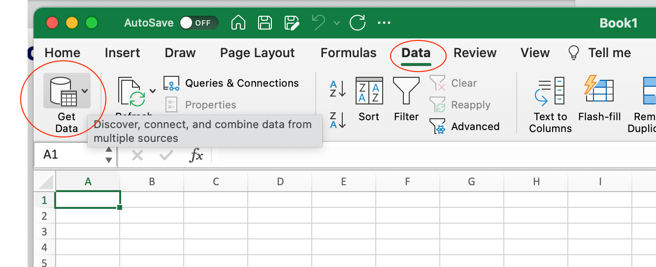656x267 pixels.
Task: Click the Advanced filter button
Action: (464, 127)
